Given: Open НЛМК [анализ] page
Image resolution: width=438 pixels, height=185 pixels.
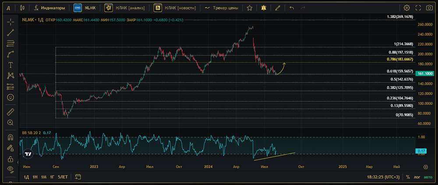Looking at the screenshot, I should click(124, 8).
